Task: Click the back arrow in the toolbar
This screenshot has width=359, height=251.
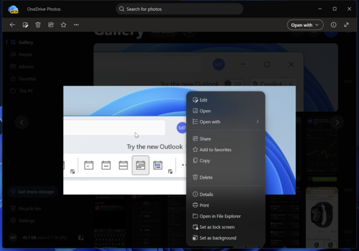Action: pyautogui.click(x=13, y=25)
